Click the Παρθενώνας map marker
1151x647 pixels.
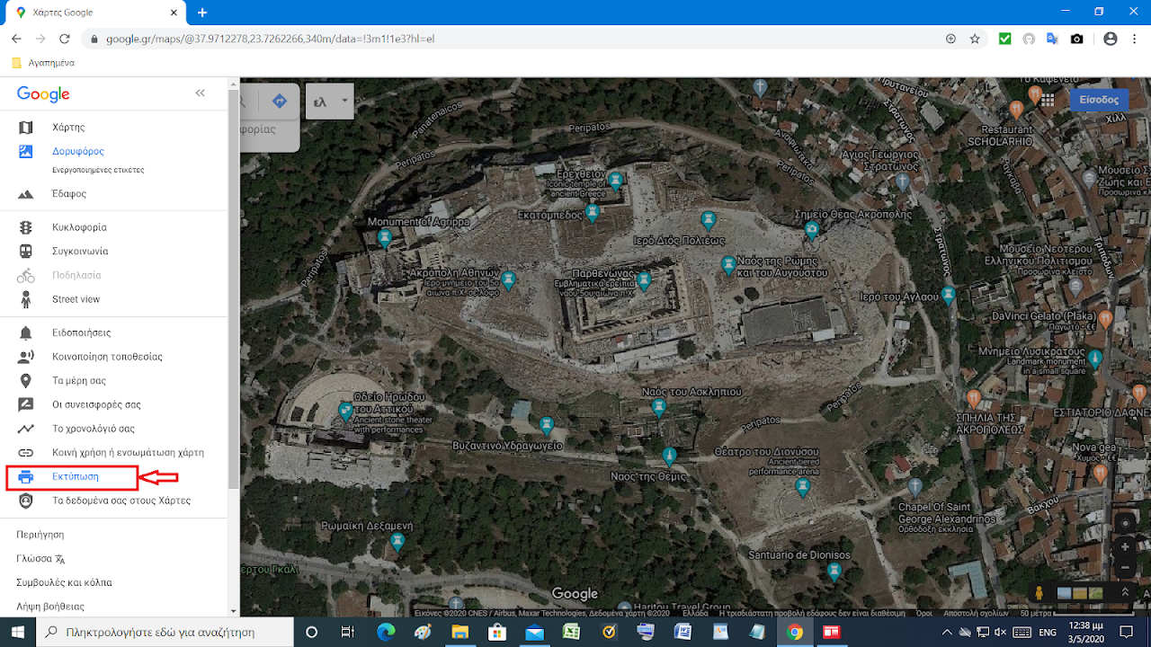[x=643, y=279]
